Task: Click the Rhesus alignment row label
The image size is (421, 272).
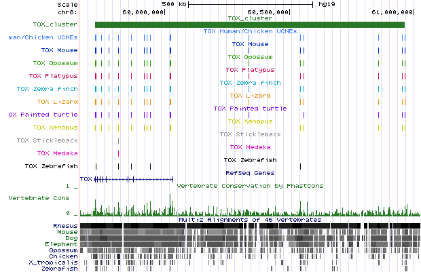Action: pyautogui.click(x=65, y=225)
